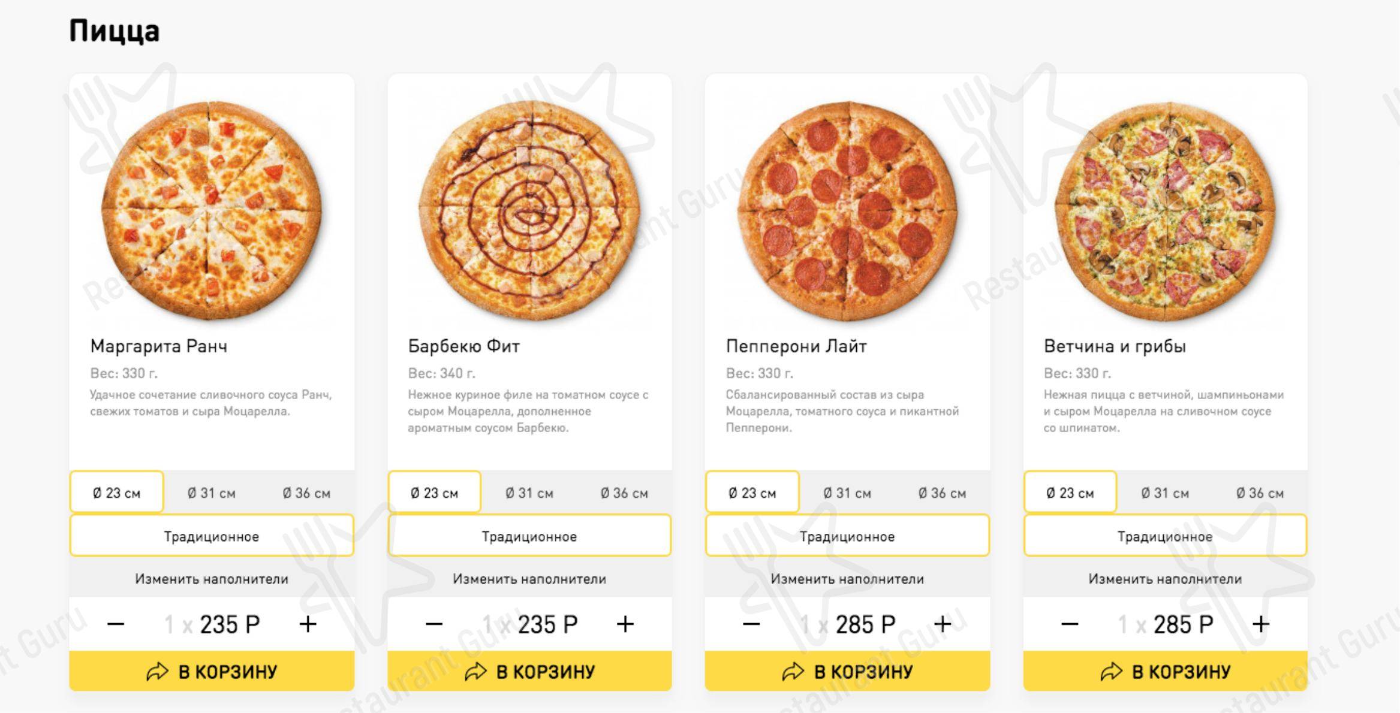Decrease quantity of Маргарита Ранч with minus
The height and width of the screenshot is (713, 1400).
click(116, 624)
